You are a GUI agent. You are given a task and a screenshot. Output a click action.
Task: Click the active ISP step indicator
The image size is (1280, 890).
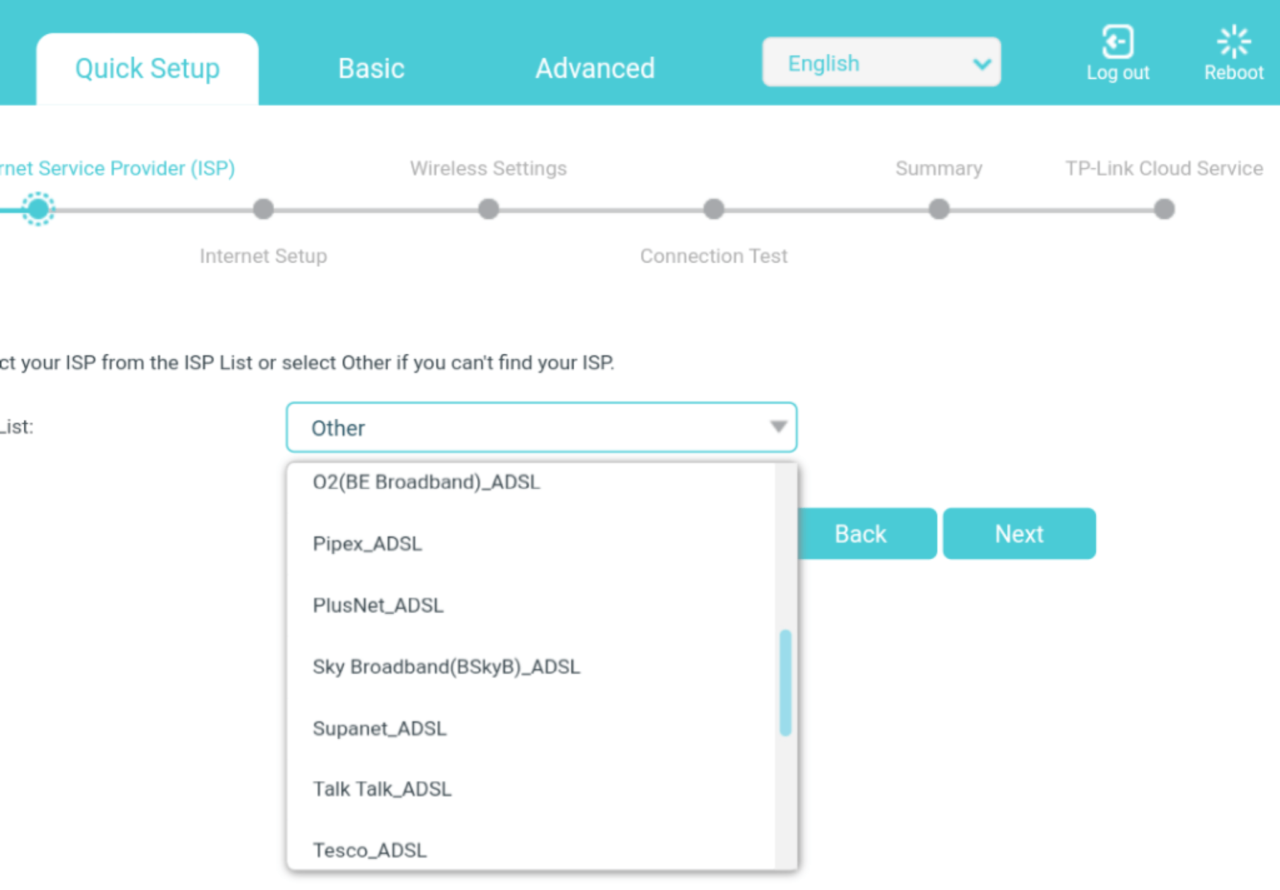tap(38, 209)
